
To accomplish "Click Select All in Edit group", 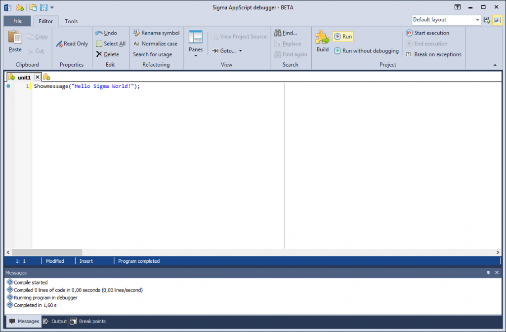I will pyautogui.click(x=111, y=44).
